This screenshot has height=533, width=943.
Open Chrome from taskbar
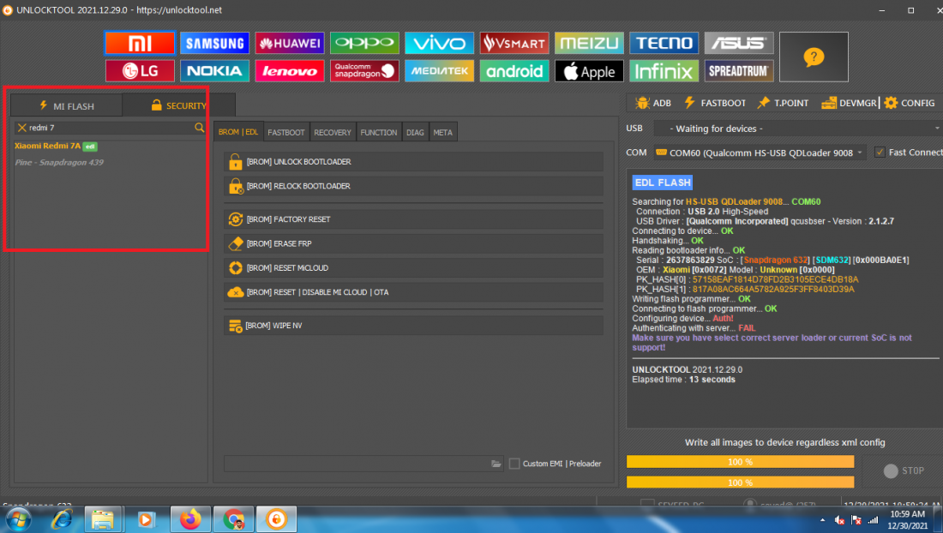coord(233,519)
